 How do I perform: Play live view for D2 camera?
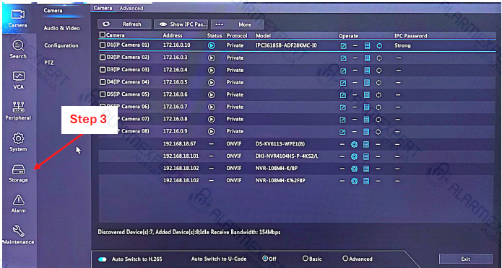(211, 58)
